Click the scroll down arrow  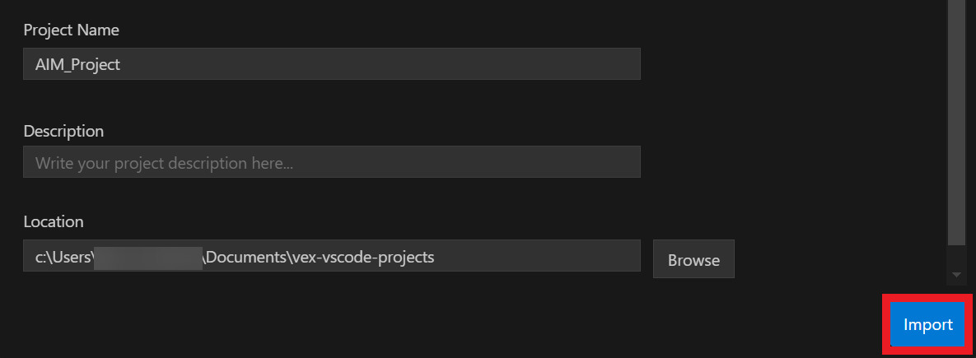956,274
